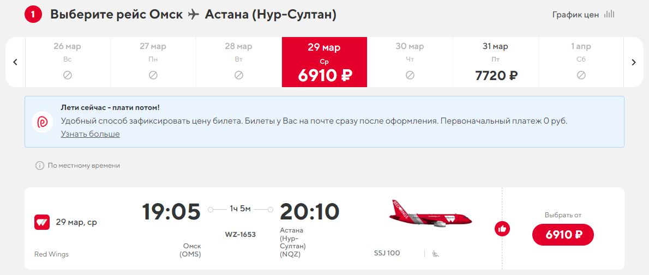
Task: Click the red SSJ 100 aircraft image
Action: tap(430, 213)
